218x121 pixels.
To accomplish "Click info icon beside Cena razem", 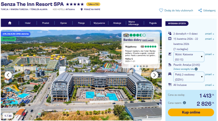I will 184,103.
